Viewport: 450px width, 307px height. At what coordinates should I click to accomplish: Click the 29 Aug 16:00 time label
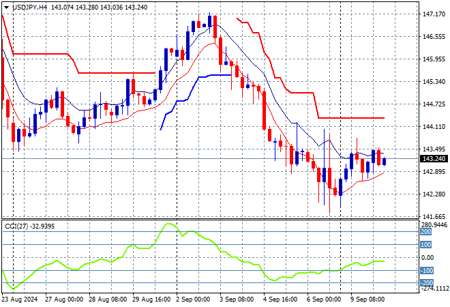(x=151, y=299)
